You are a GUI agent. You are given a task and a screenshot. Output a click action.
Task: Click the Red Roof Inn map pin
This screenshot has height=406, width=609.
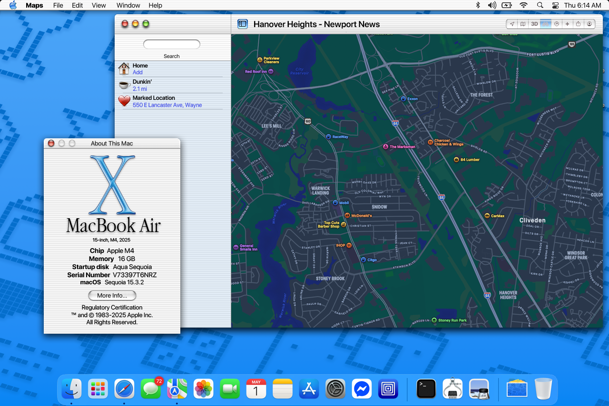pyautogui.click(x=271, y=72)
